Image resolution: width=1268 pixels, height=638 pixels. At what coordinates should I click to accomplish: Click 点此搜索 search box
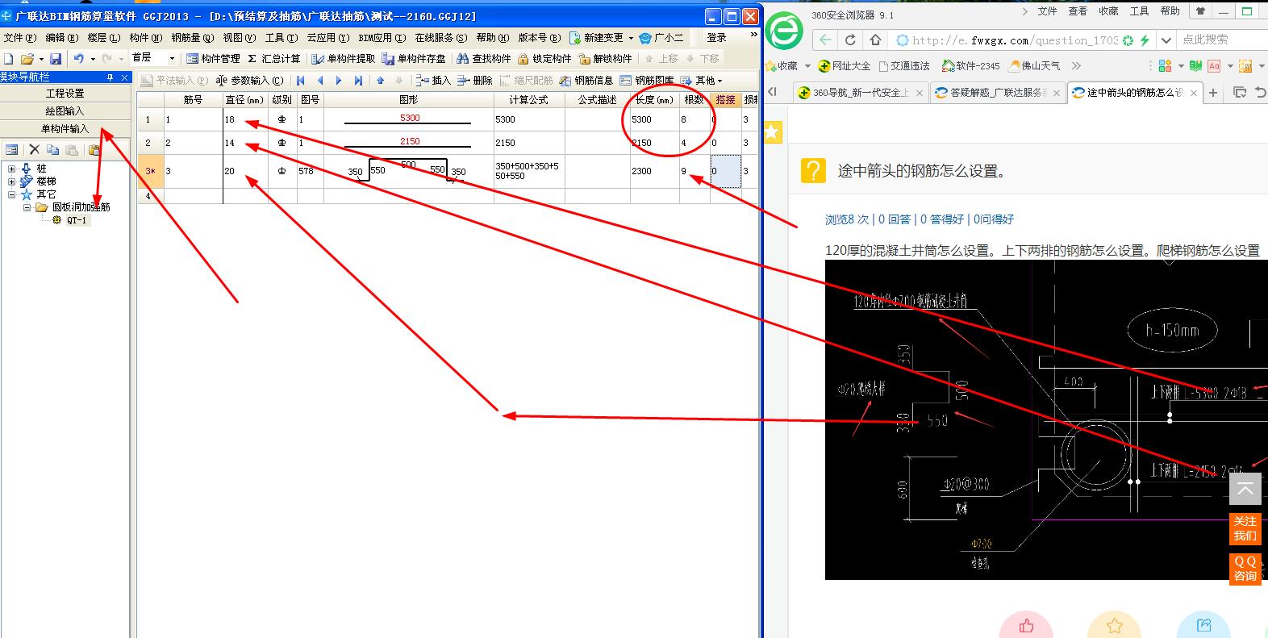(x=1221, y=40)
